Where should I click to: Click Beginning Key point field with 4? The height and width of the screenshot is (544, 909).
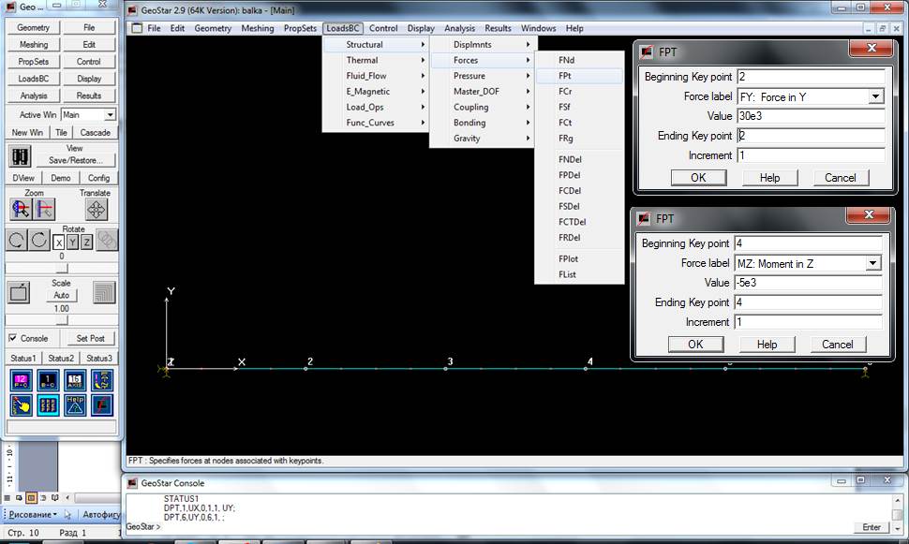point(808,243)
